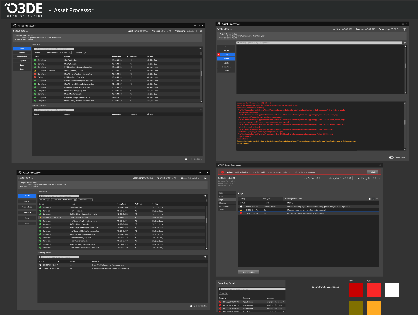This screenshot has width=418, height=315.
Task: Click info icon on AssetProcessor log row
Action: 241,207
